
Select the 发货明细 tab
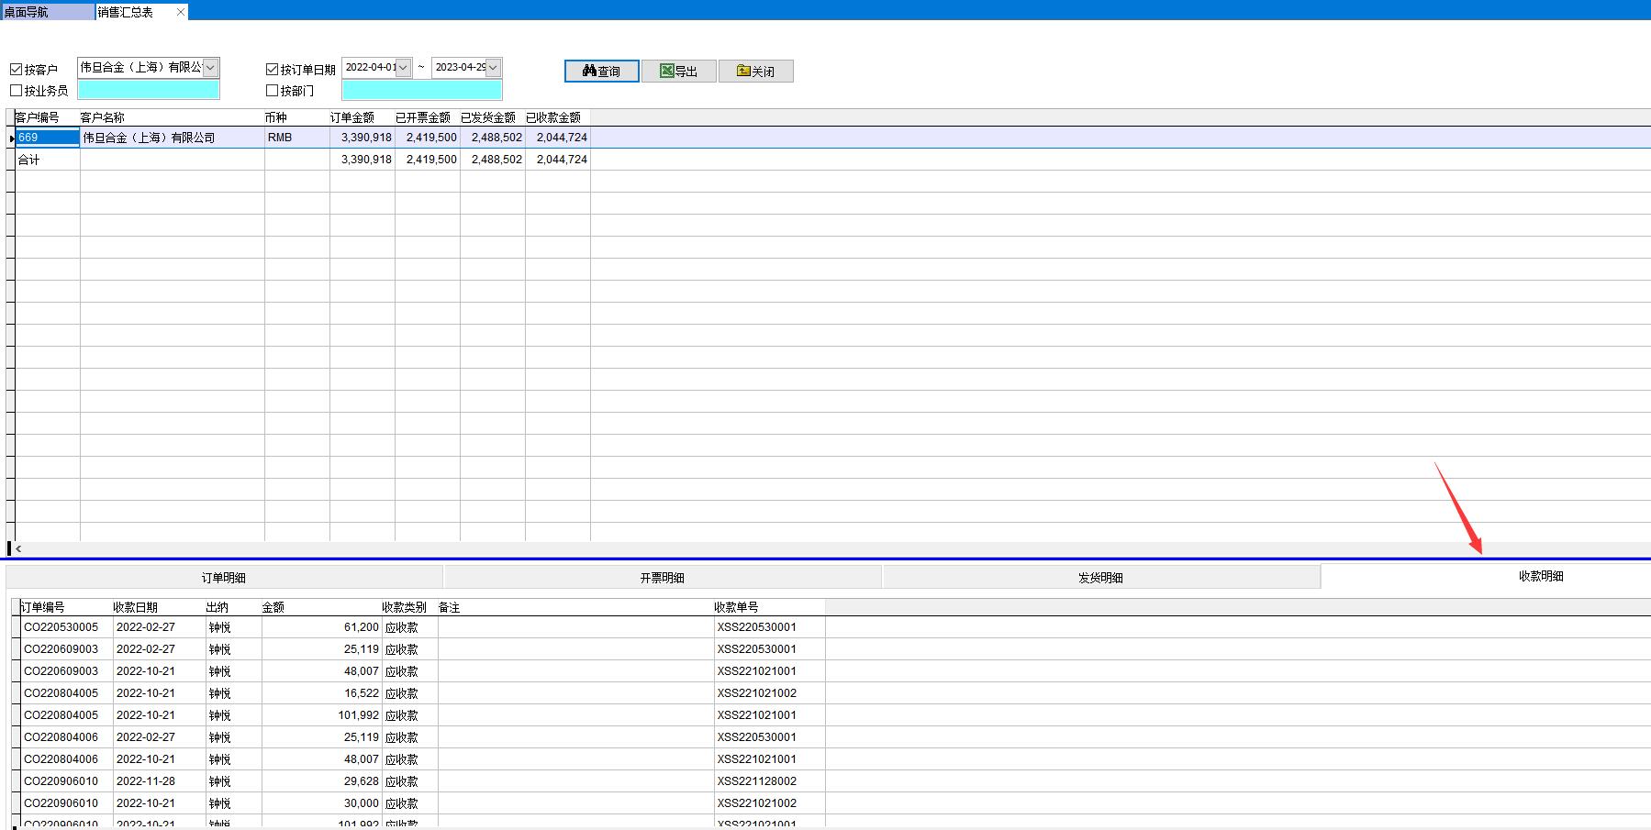[1100, 578]
